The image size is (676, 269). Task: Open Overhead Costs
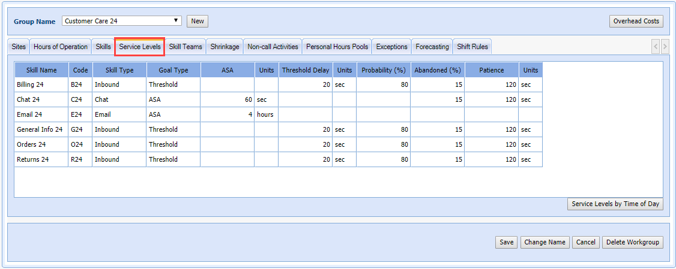tap(636, 21)
